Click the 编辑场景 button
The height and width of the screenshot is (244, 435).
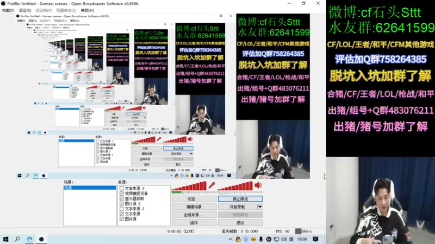[194, 207]
